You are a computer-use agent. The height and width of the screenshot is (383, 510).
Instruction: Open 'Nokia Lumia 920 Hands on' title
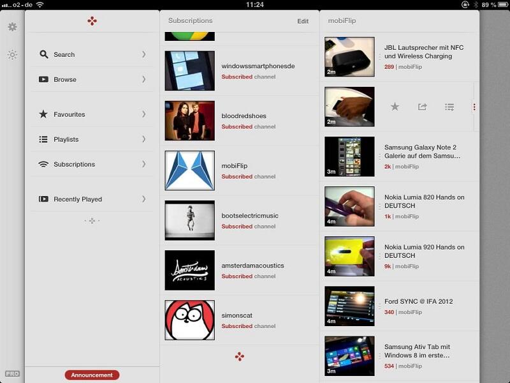click(424, 251)
